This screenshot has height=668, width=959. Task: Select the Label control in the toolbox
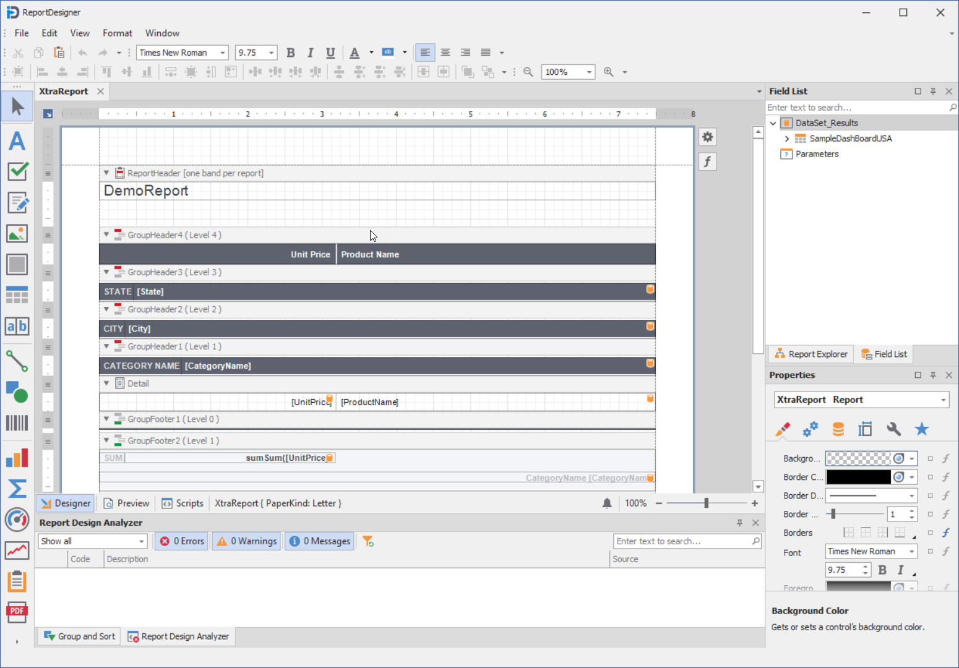point(17,141)
